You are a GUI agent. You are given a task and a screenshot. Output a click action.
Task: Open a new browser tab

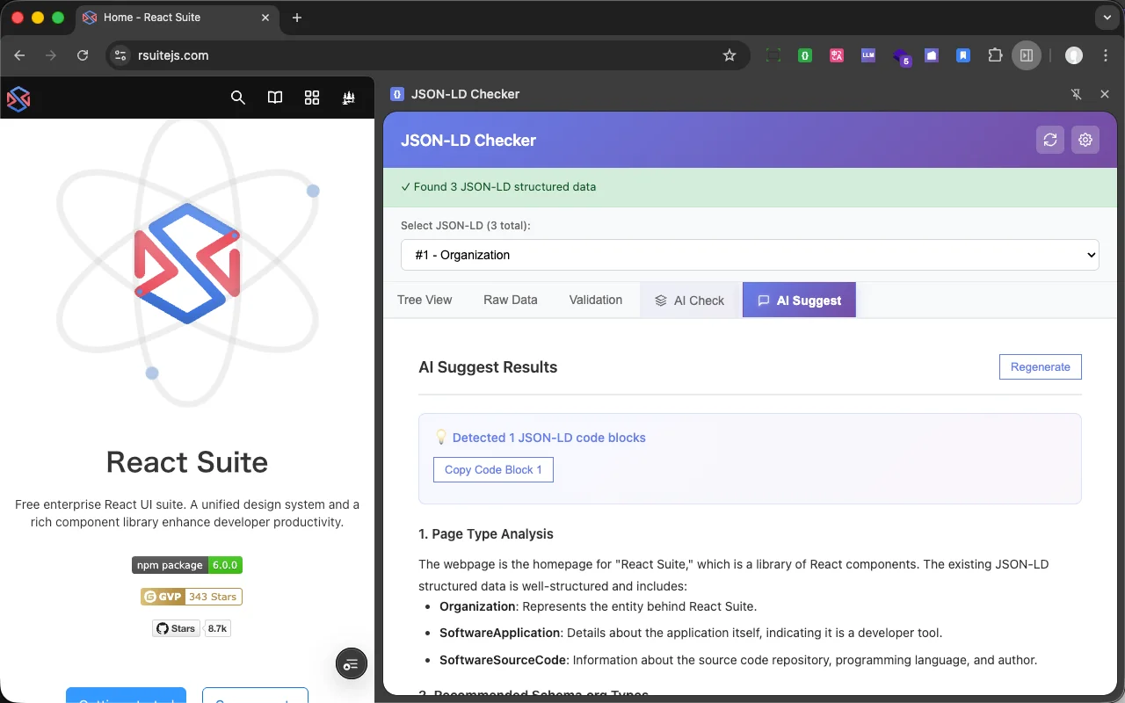[297, 18]
